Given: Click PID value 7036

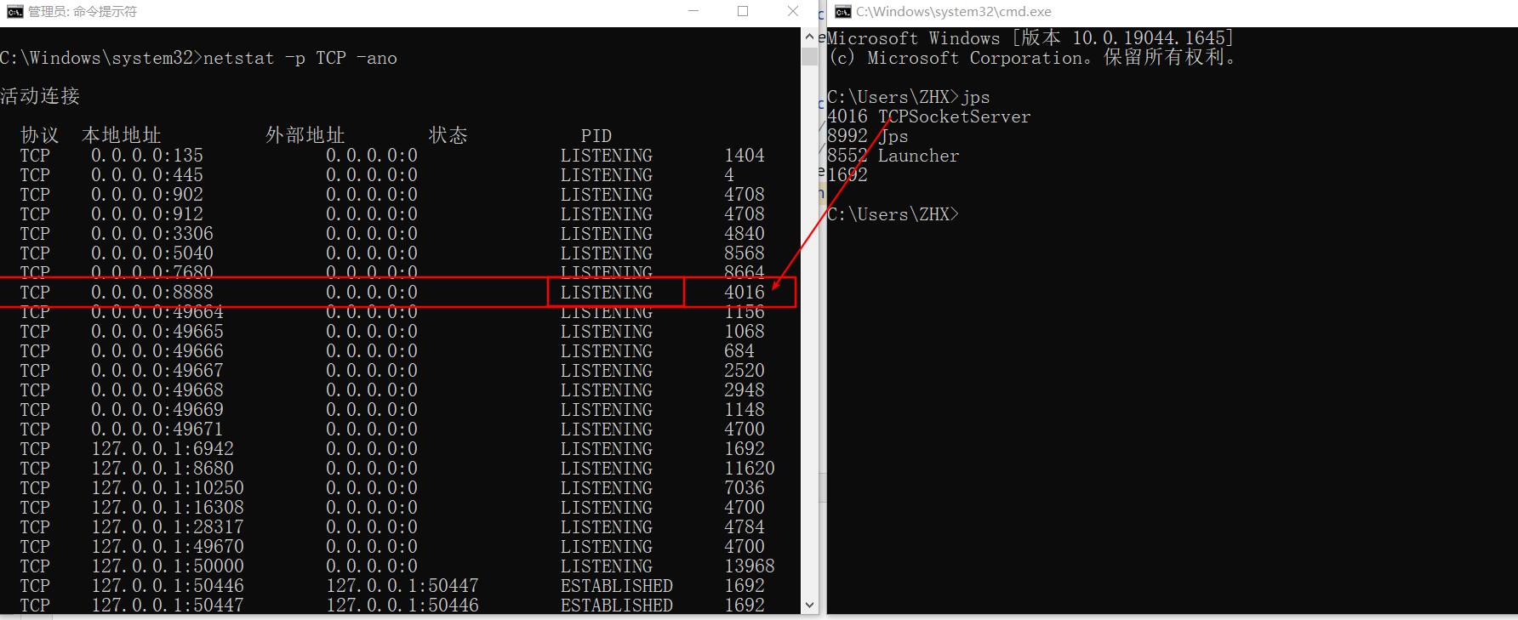Looking at the screenshot, I should [745, 488].
